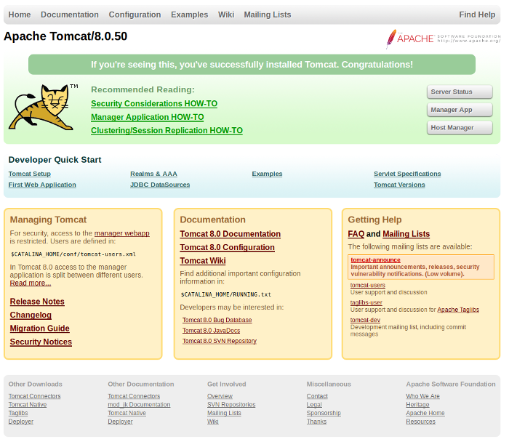Open Security Considerations HOW-TO link
The height and width of the screenshot is (439, 509).
click(154, 103)
